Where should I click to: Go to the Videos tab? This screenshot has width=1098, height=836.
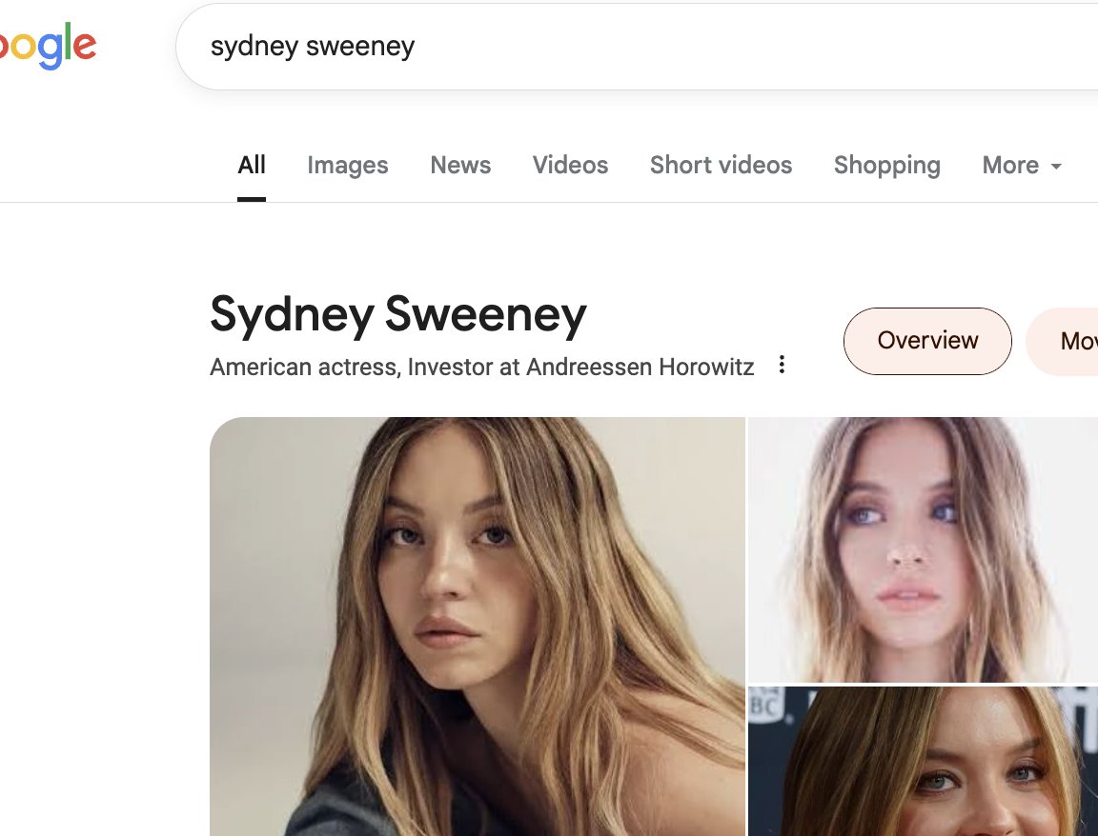pyautogui.click(x=570, y=165)
